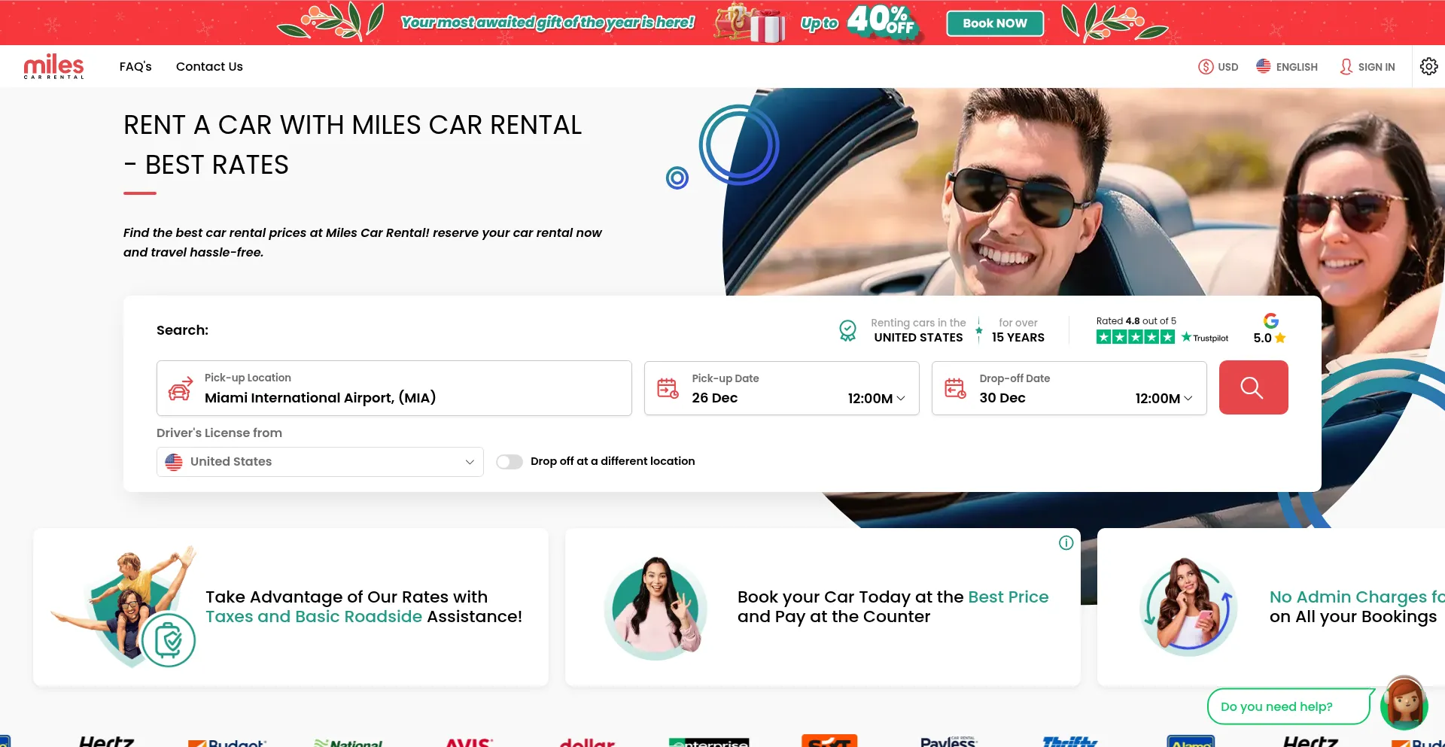Open the Contact Us page

(x=208, y=66)
